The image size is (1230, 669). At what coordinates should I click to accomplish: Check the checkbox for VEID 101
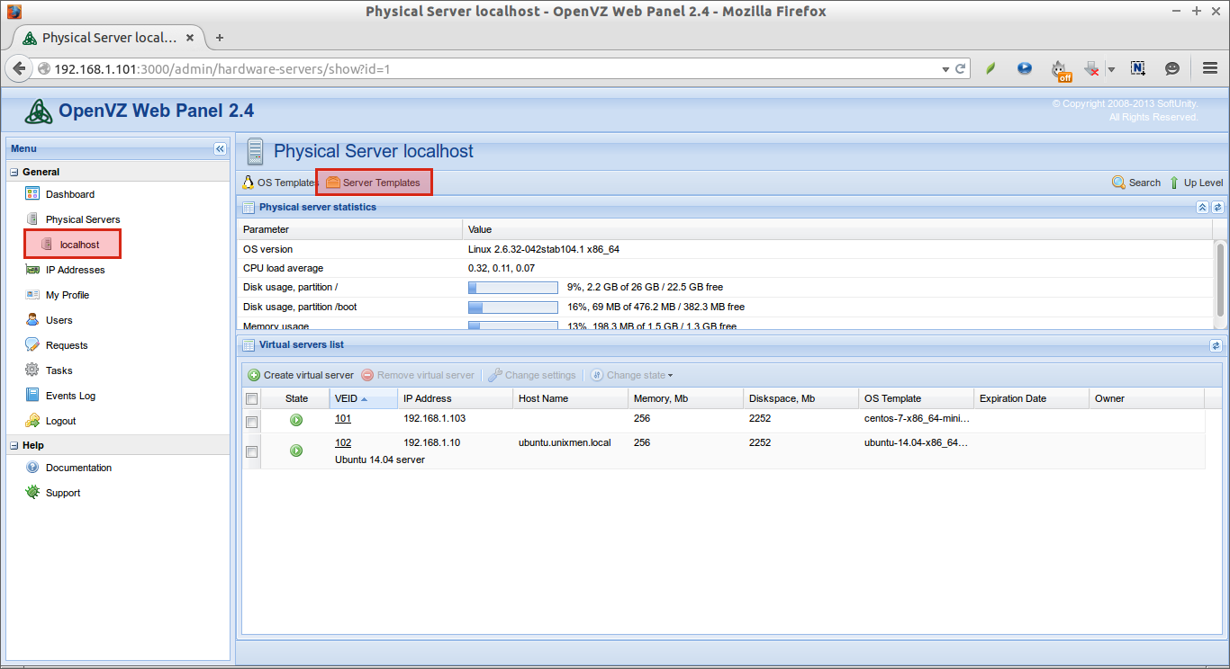252,422
